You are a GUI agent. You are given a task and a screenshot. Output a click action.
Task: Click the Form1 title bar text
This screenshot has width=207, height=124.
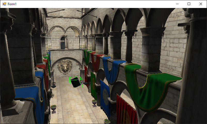(x=13, y=4)
